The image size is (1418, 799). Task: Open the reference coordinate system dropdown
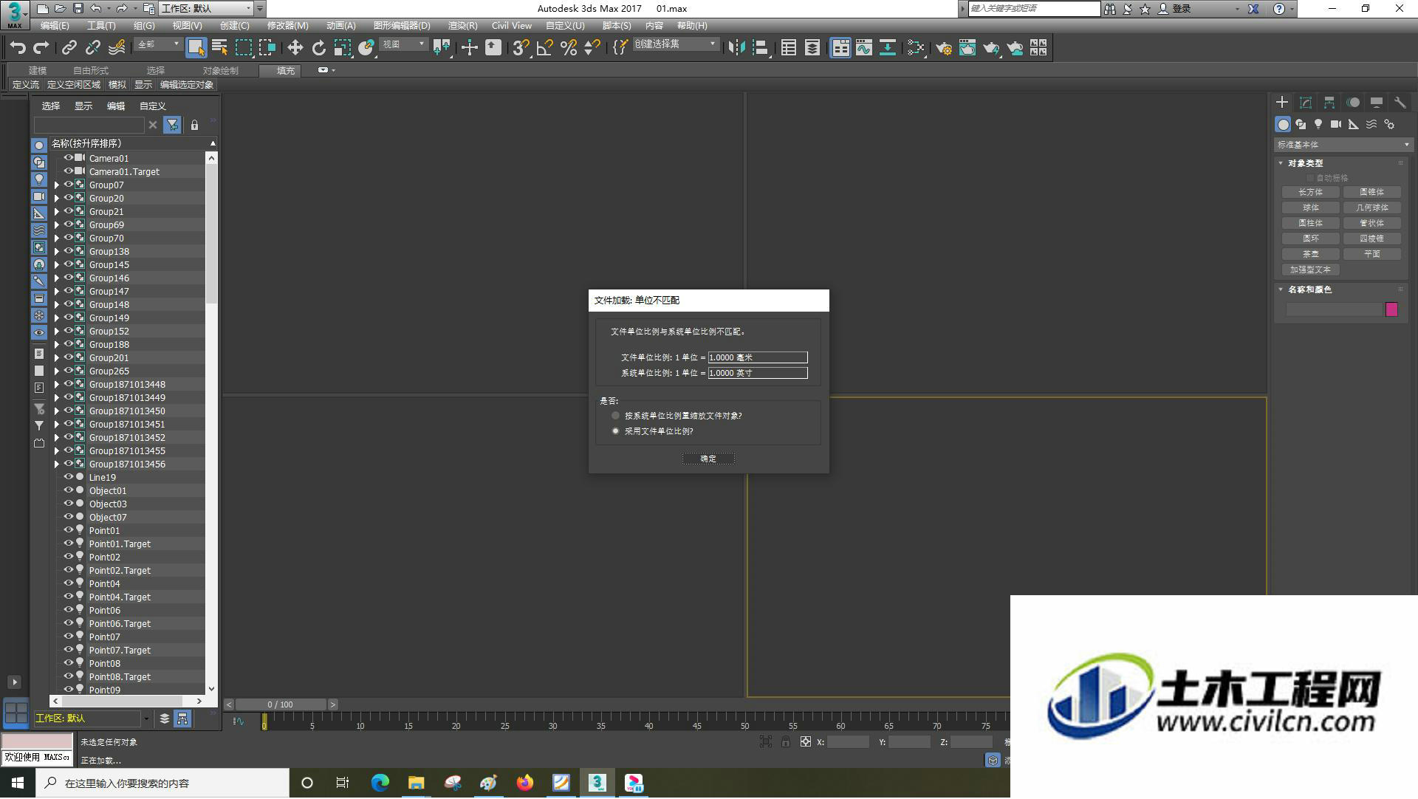pos(403,44)
